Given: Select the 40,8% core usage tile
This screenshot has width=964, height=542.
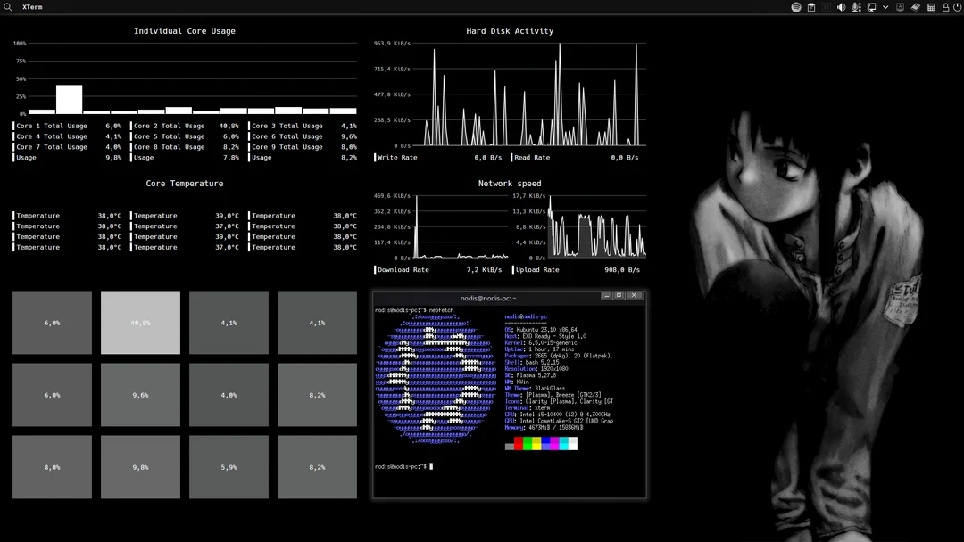Looking at the screenshot, I should tap(140, 323).
